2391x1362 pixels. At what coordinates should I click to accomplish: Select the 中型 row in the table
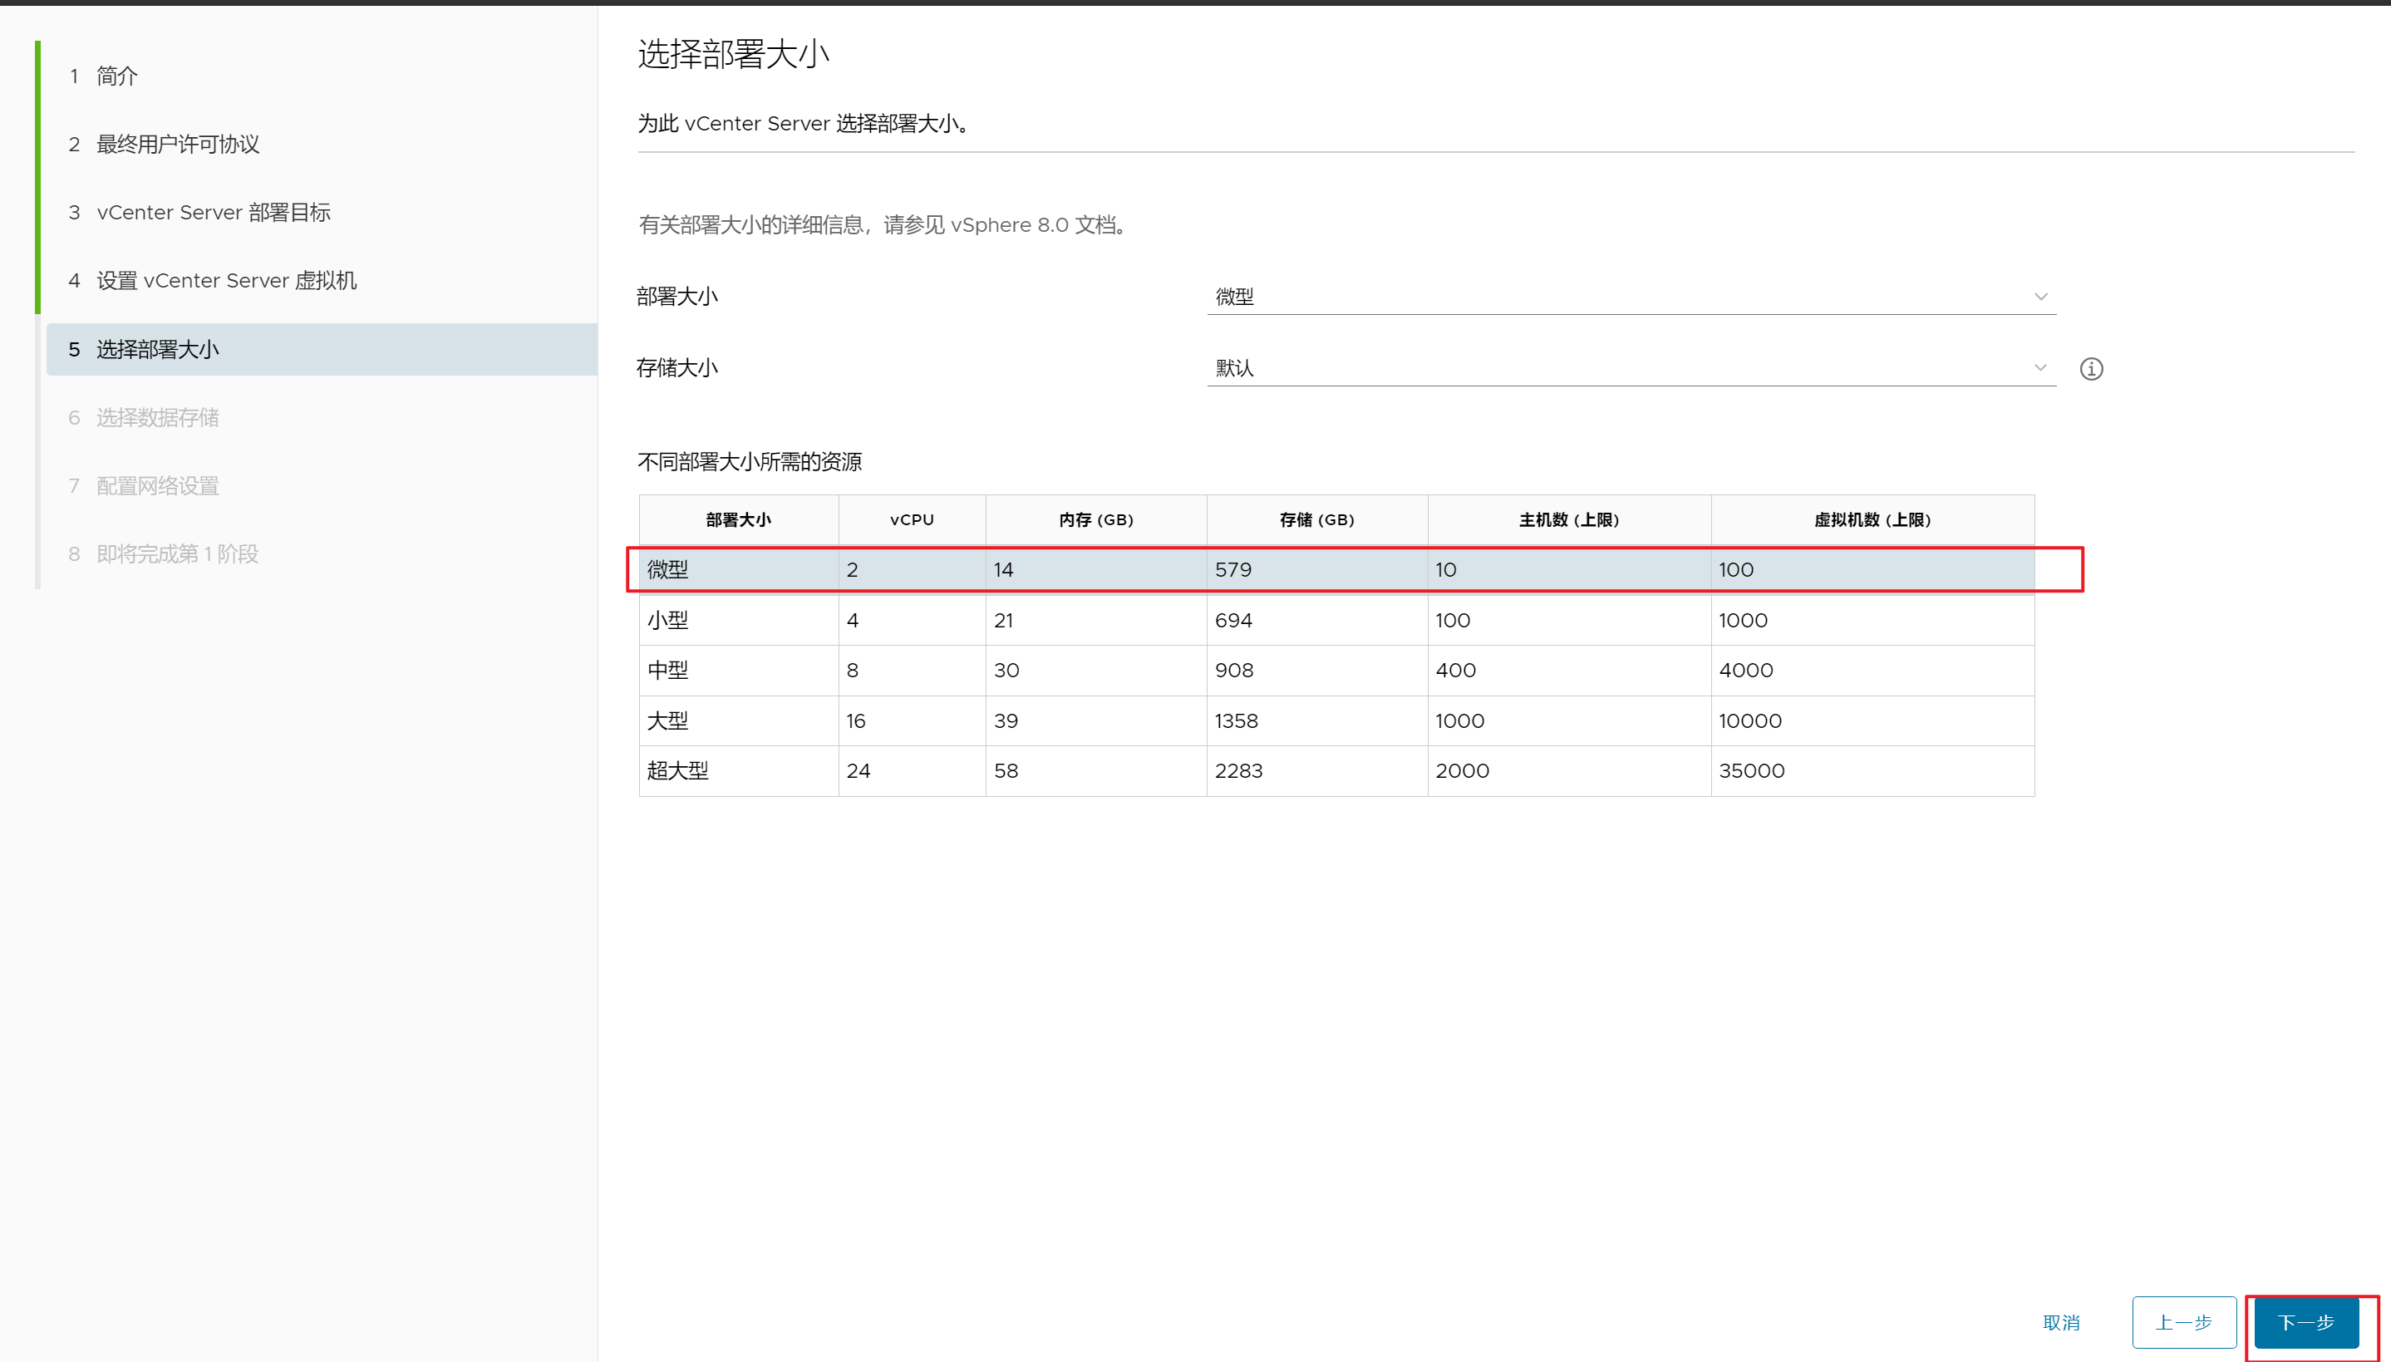click(1336, 670)
